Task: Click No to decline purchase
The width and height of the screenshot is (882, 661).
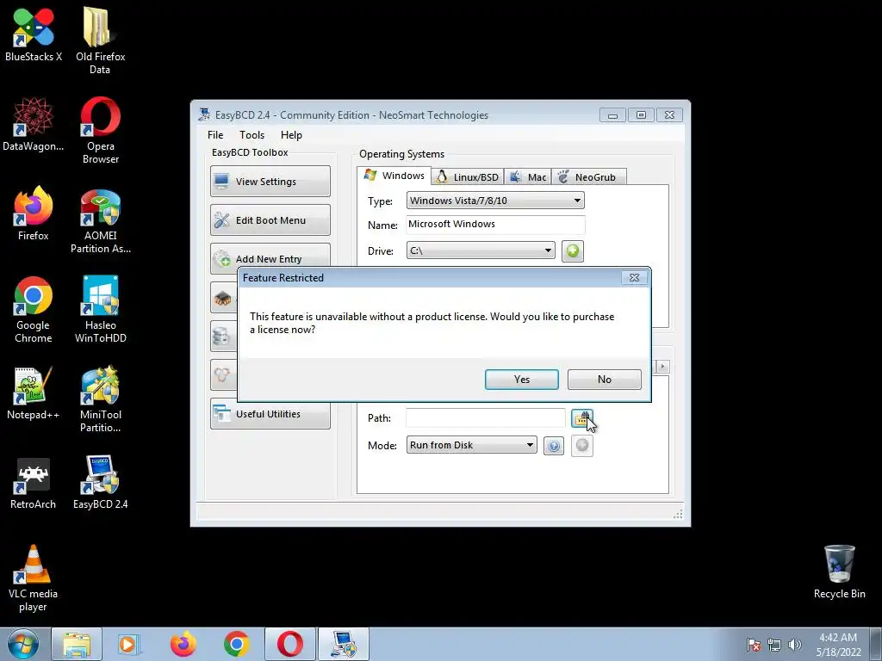Action: [604, 380]
